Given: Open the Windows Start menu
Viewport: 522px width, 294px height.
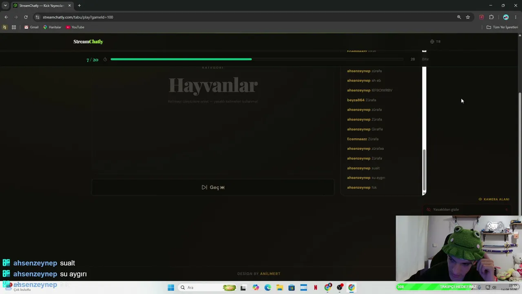Looking at the screenshot, I should pyautogui.click(x=171, y=287).
